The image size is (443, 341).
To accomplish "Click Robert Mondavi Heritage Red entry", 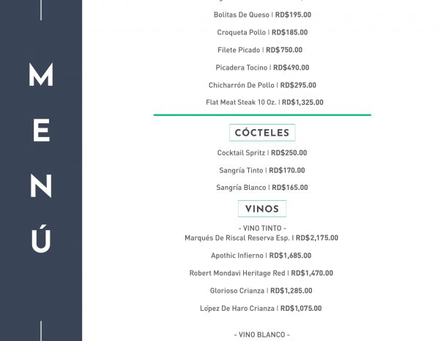I will coord(261,273).
